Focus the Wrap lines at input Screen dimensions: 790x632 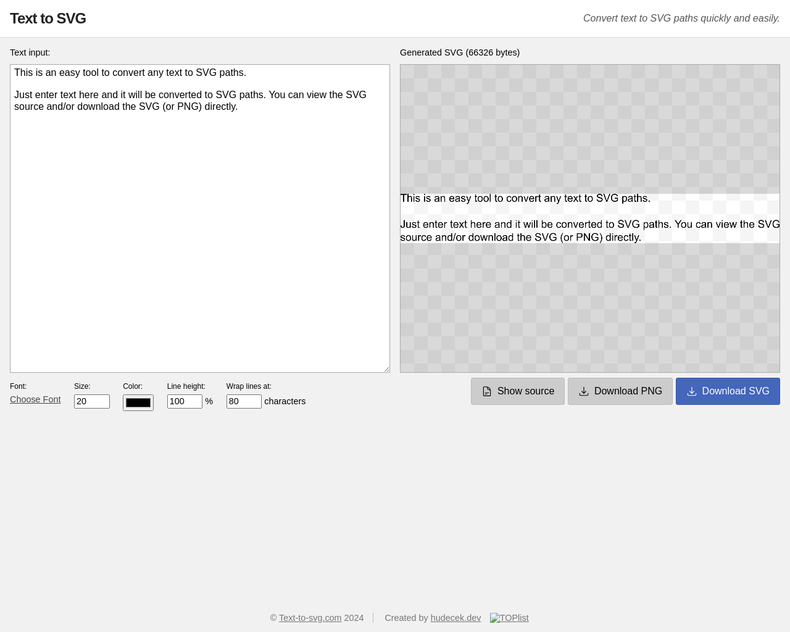(244, 401)
